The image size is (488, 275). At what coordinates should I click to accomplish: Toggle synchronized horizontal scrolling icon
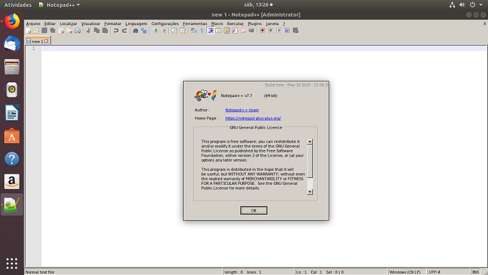[182, 30]
